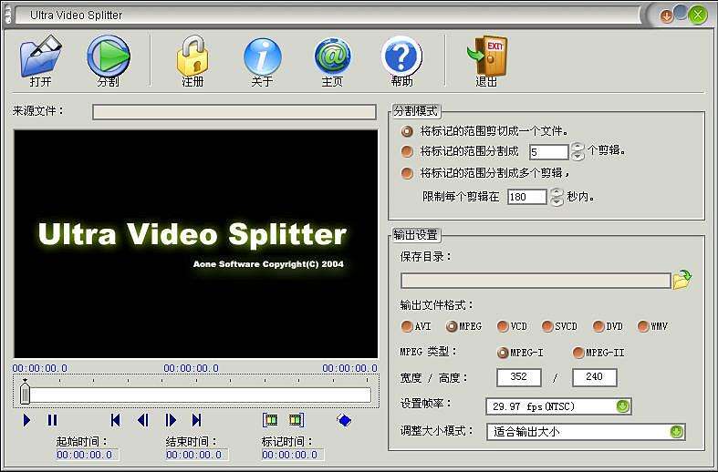Screen dimensions: 718x472
Task: Jump to the end of the video
Action: coord(196,420)
